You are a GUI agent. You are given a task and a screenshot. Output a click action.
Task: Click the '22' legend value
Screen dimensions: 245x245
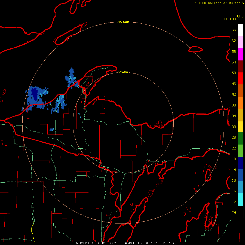coord(234,148)
